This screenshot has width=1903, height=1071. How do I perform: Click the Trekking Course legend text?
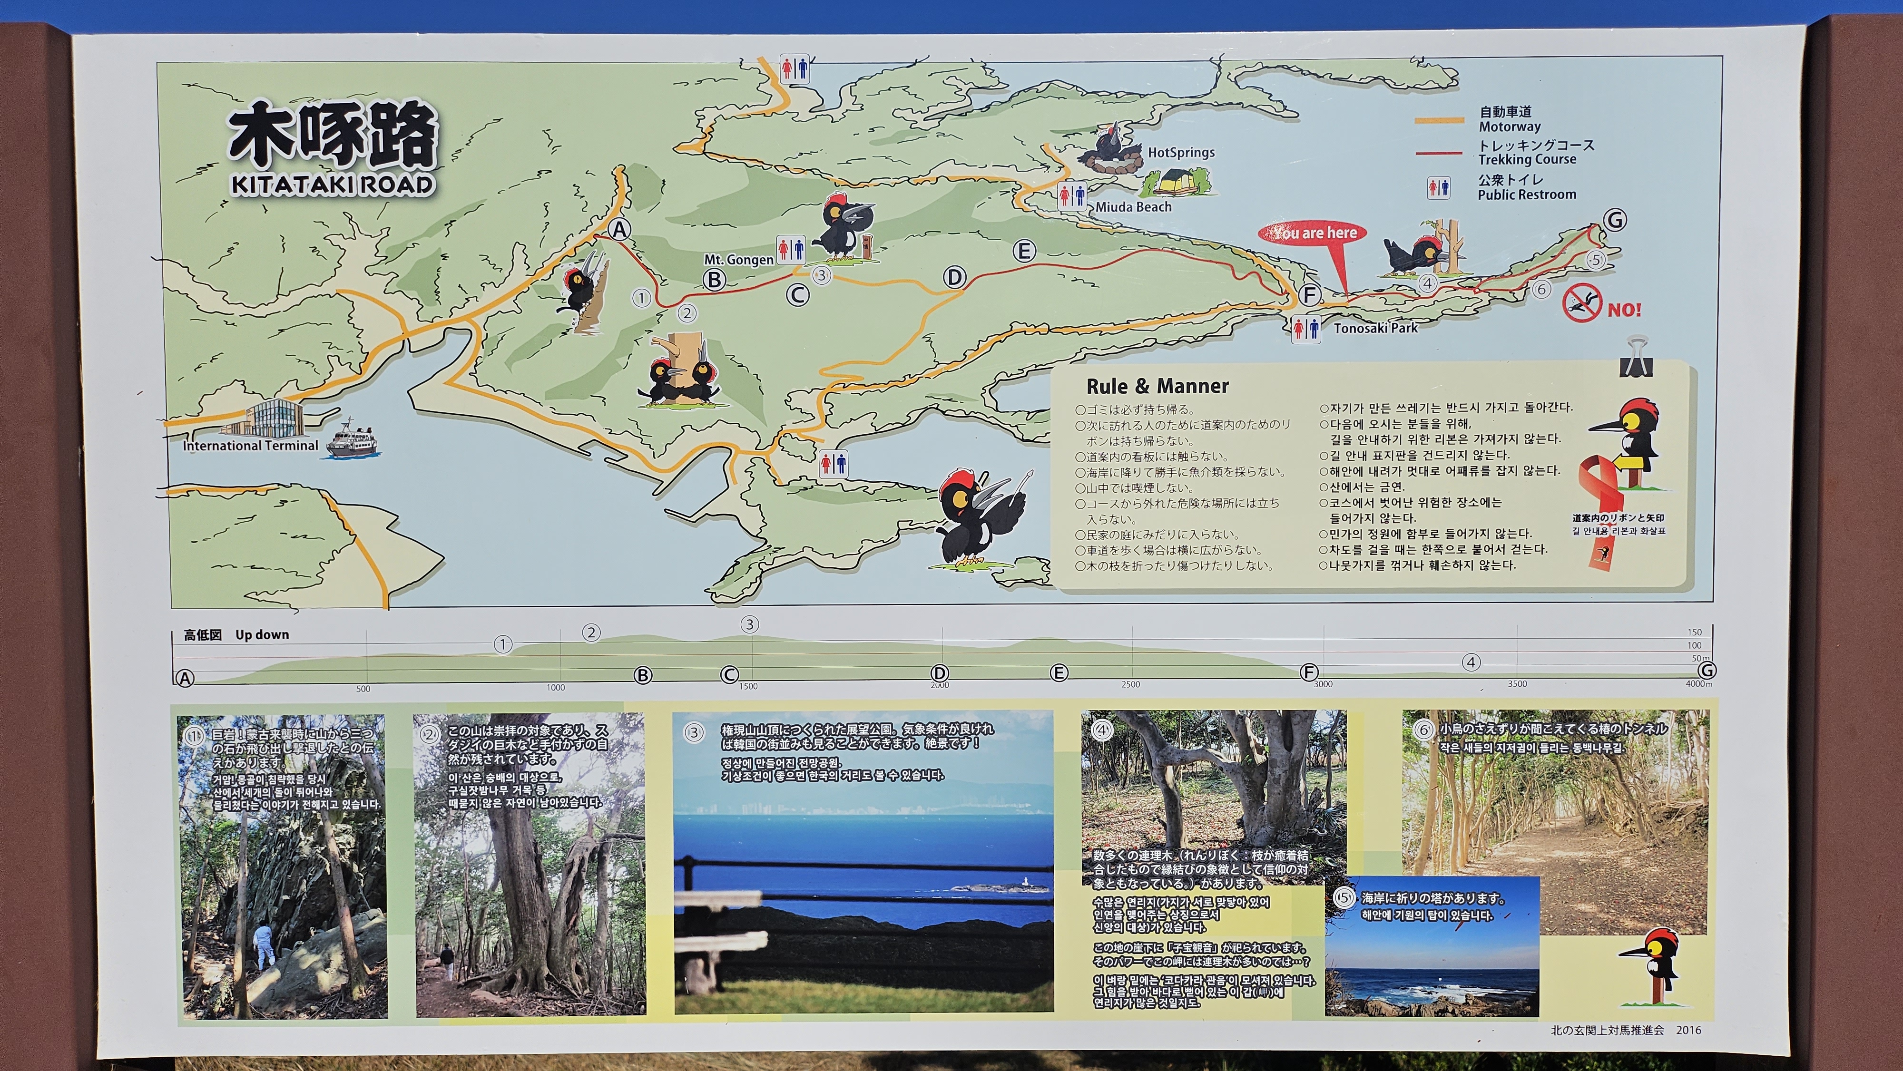[x=1527, y=159]
